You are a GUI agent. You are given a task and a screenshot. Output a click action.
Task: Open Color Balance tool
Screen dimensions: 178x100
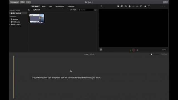pyautogui.click(x=118, y=6)
